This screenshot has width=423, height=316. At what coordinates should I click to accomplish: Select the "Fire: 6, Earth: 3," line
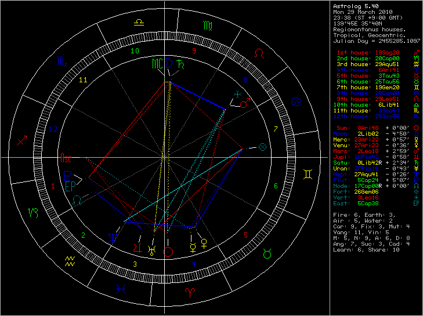pyautogui.click(x=364, y=215)
